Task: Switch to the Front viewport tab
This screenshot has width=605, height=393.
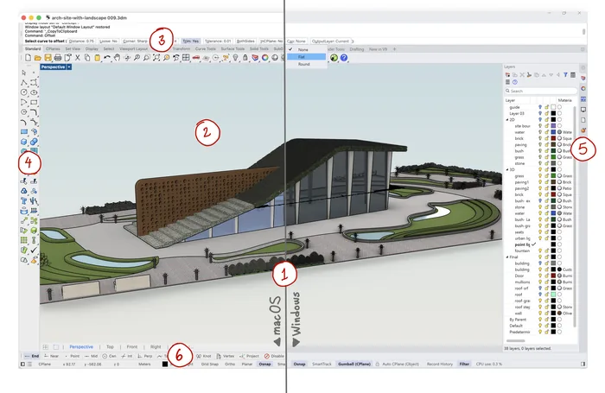Action: (132, 346)
